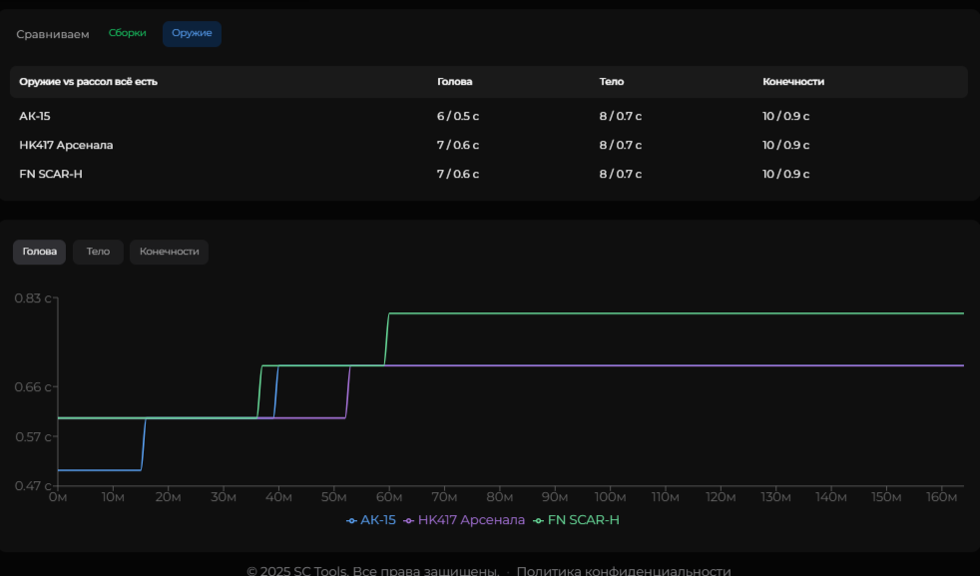Click the 0.47 с y-axis label
The height and width of the screenshot is (576, 980).
coord(33,485)
